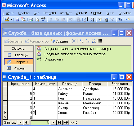Viewport: 134px width, 126px height.
Task: Click the Іванків cell
Action: (70, 103)
